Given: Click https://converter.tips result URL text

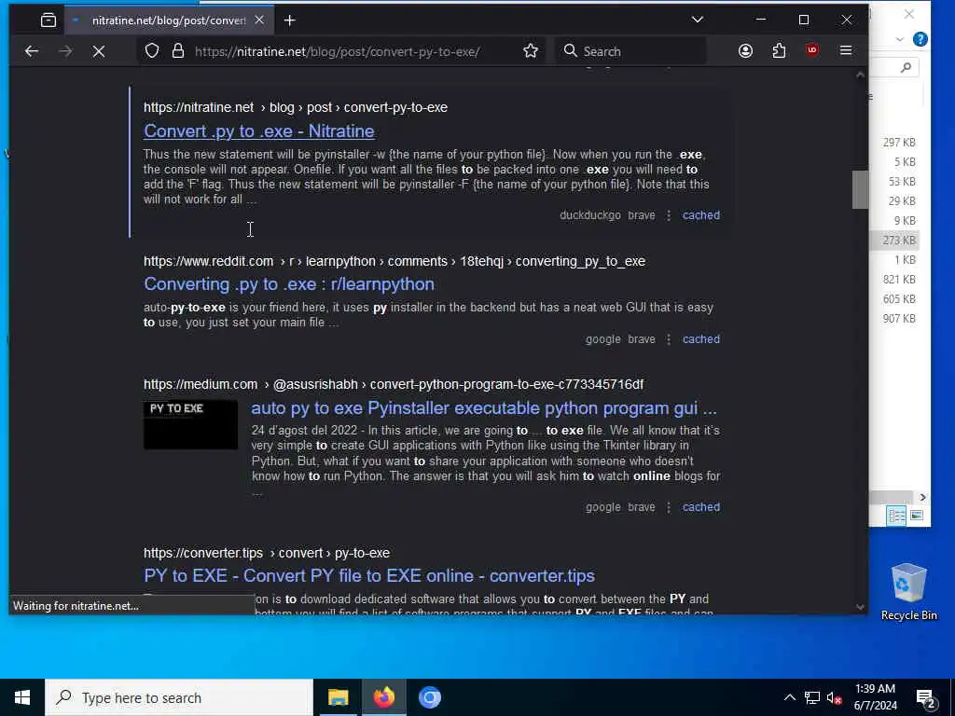Looking at the screenshot, I should click(x=202, y=553).
